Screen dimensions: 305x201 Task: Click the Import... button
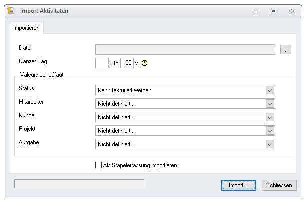pos(239,185)
